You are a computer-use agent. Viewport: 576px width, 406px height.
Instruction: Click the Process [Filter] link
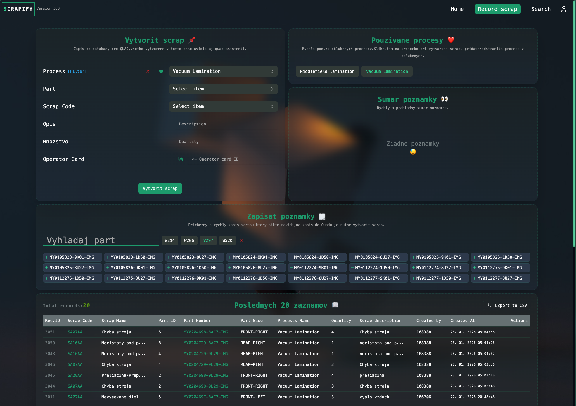(77, 71)
